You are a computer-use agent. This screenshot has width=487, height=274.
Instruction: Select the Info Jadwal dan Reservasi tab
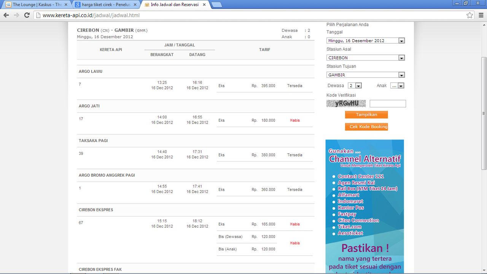coord(176,5)
